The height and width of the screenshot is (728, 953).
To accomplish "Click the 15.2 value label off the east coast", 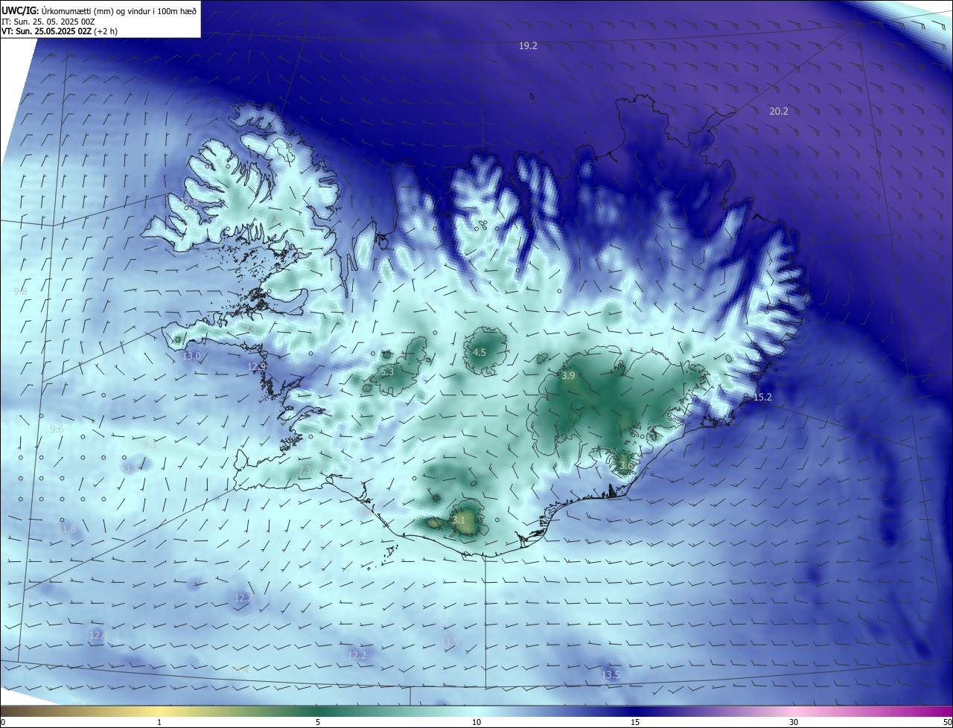I will 762,397.
